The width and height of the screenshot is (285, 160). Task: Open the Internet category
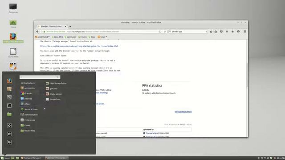pyautogui.click(x=26, y=99)
